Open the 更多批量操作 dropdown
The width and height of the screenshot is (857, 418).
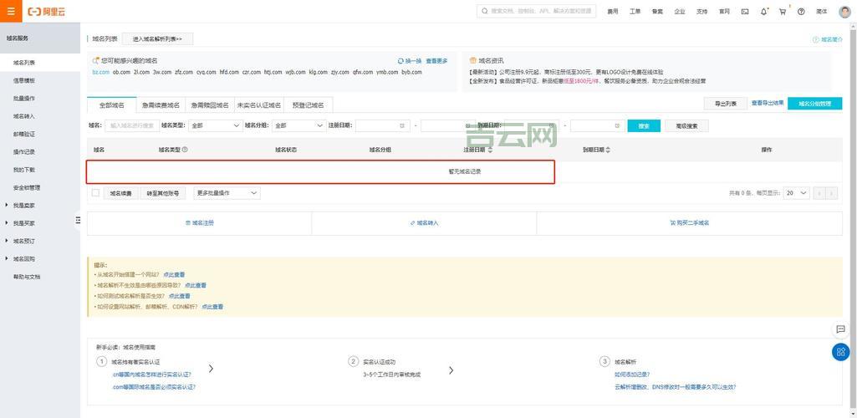pyautogui.click(x=227, y=193)
